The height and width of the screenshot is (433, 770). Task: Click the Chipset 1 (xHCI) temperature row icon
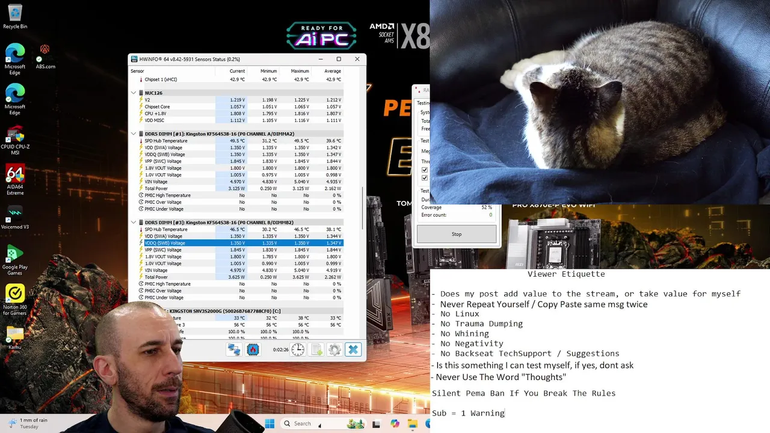click(x=141, y=79)
